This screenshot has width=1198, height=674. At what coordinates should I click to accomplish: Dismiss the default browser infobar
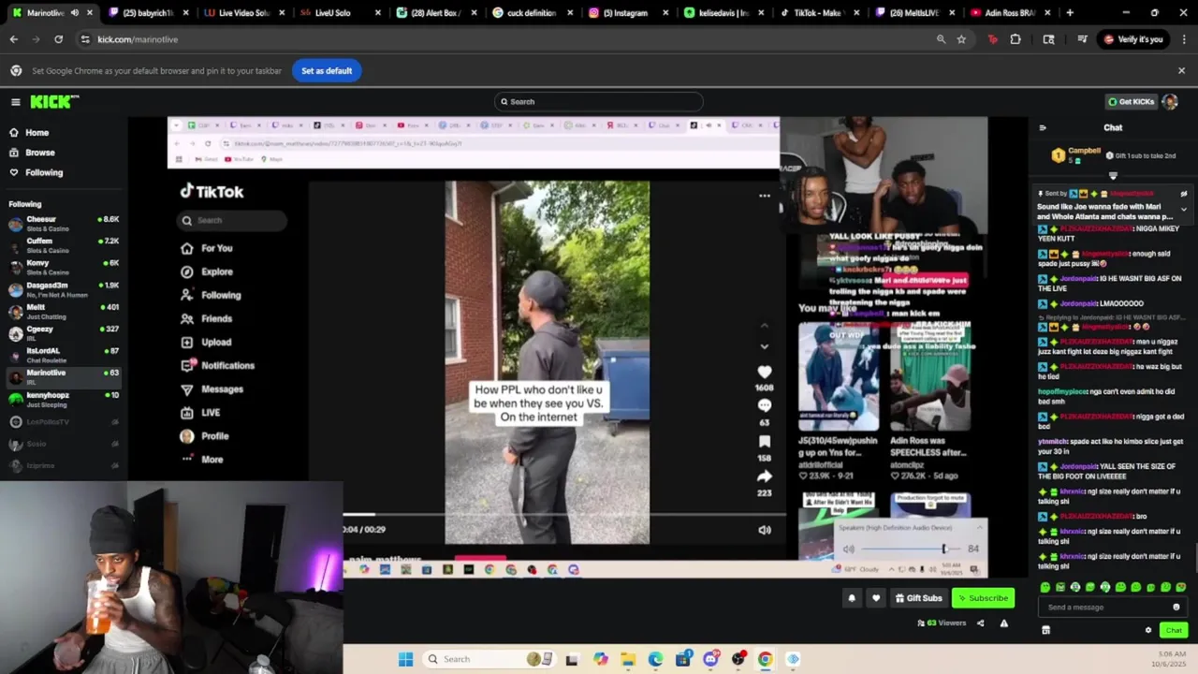[x=1181, y=70]
